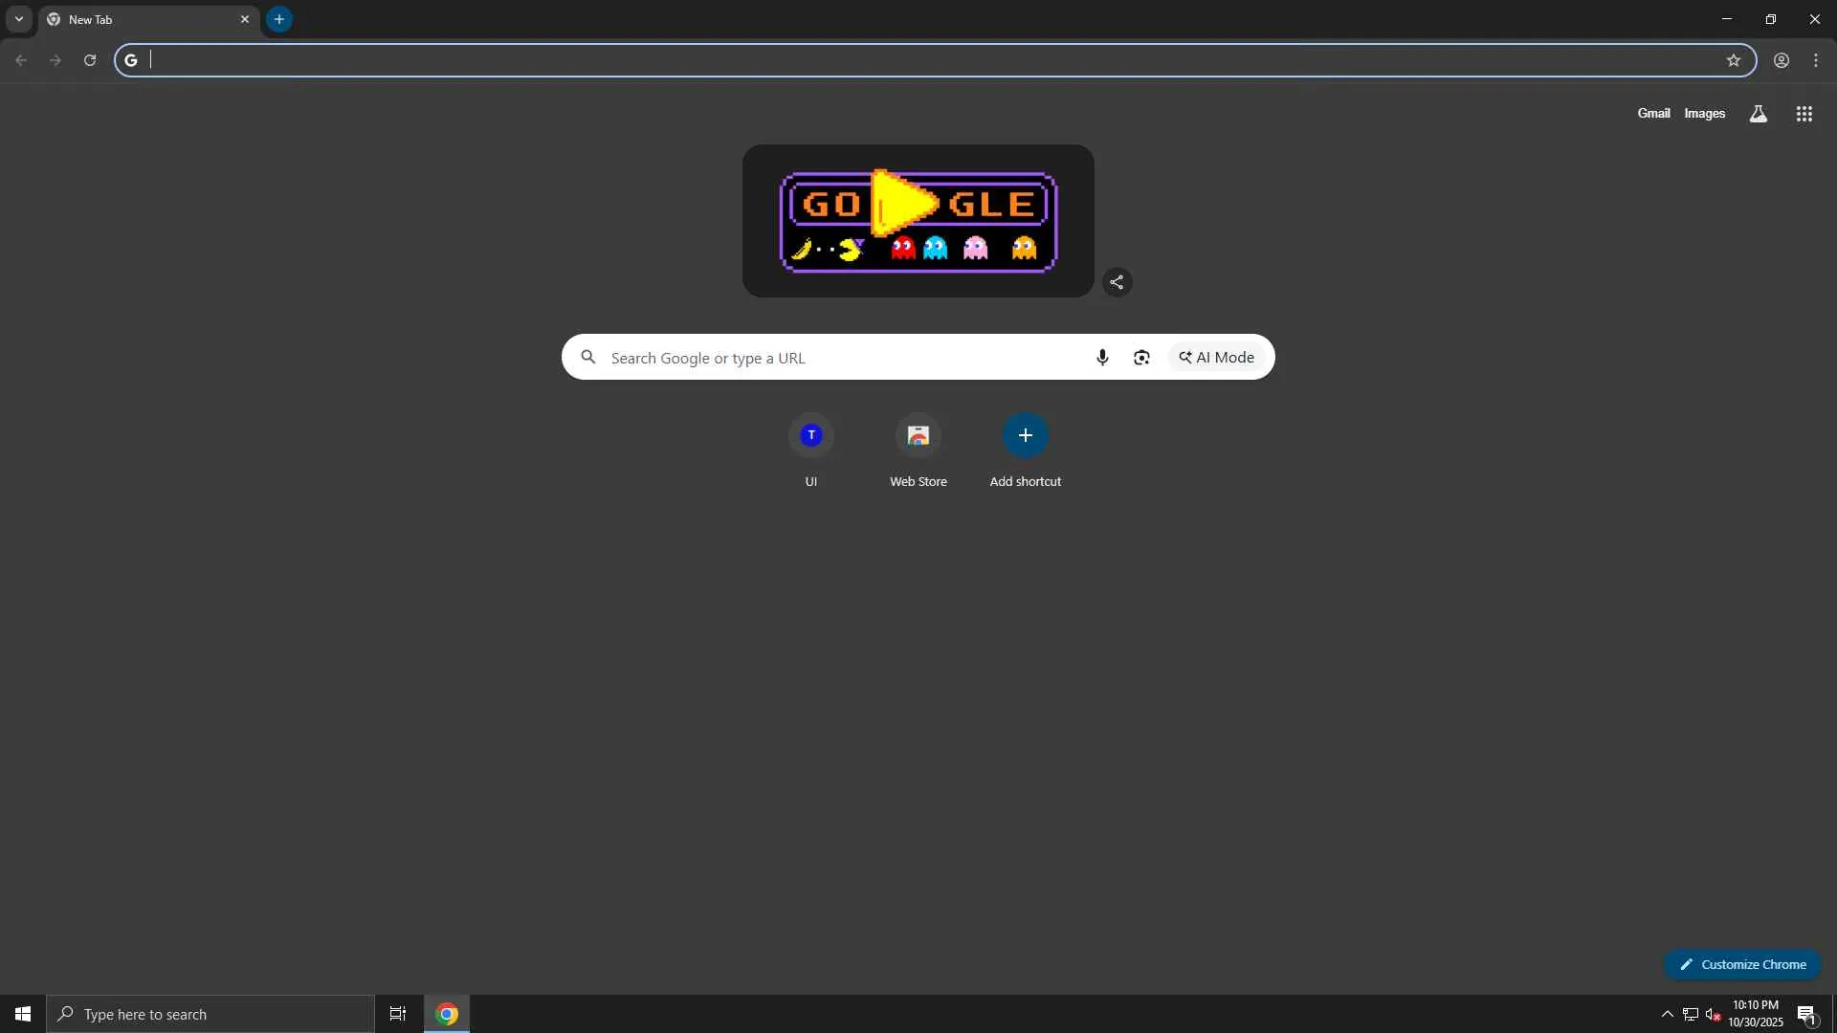The height and width of the screenshot is (1033, 1837).
Task: Bookmark this tab with star icon
Action: tap(1733, 60)
